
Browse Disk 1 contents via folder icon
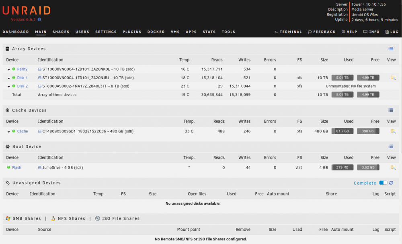coord(393,77)
